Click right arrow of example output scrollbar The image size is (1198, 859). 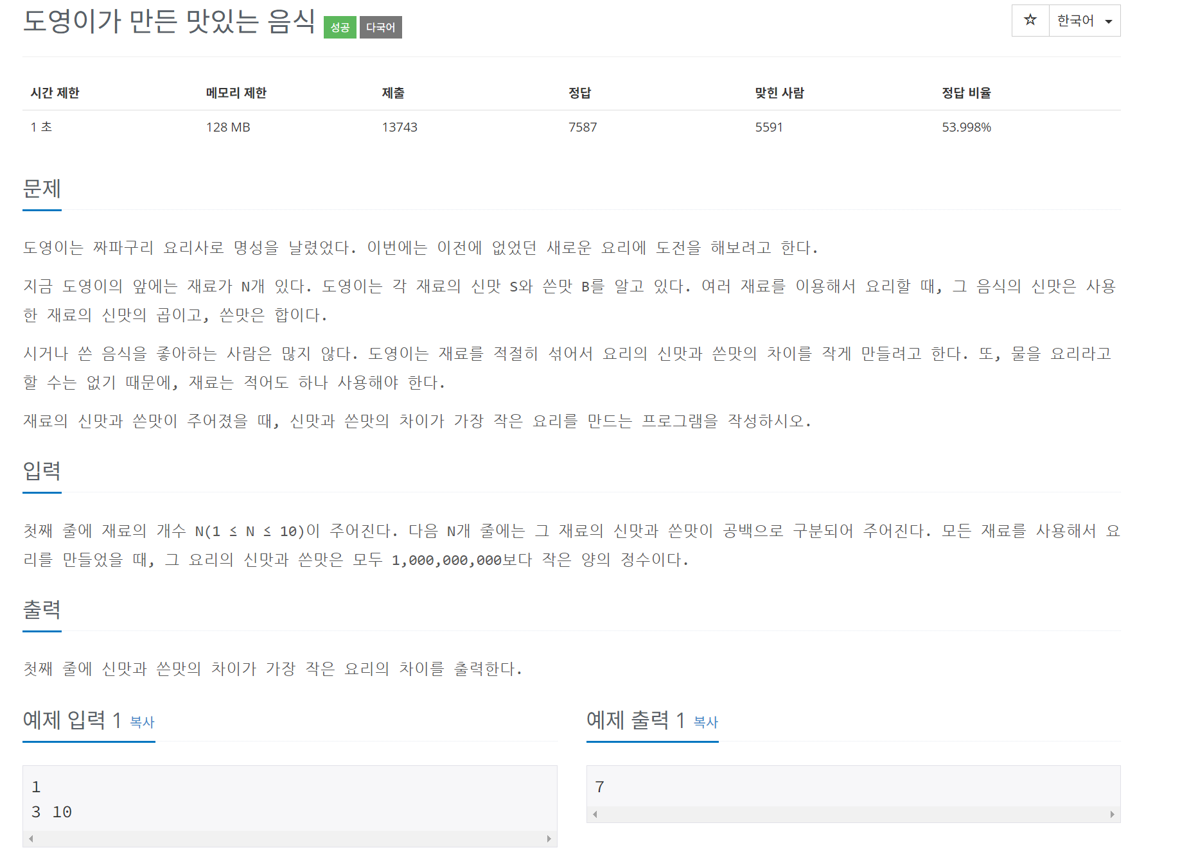(1113, 814)
